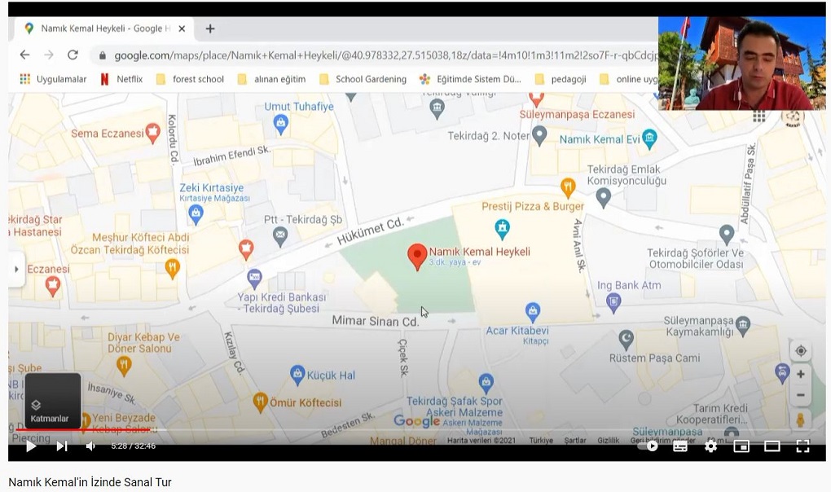Viewport: 831px width, 492px height.
Task: Open the Katmanlar layers button
Action: (53, 401)
